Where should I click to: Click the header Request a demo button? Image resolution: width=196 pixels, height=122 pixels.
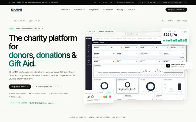click(x=176, y=9)
